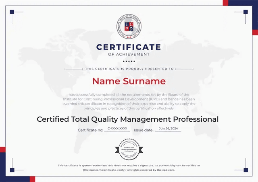
Task: Click the 'Certified Total Quality Management Professional' title
Action: click(128, 119)
